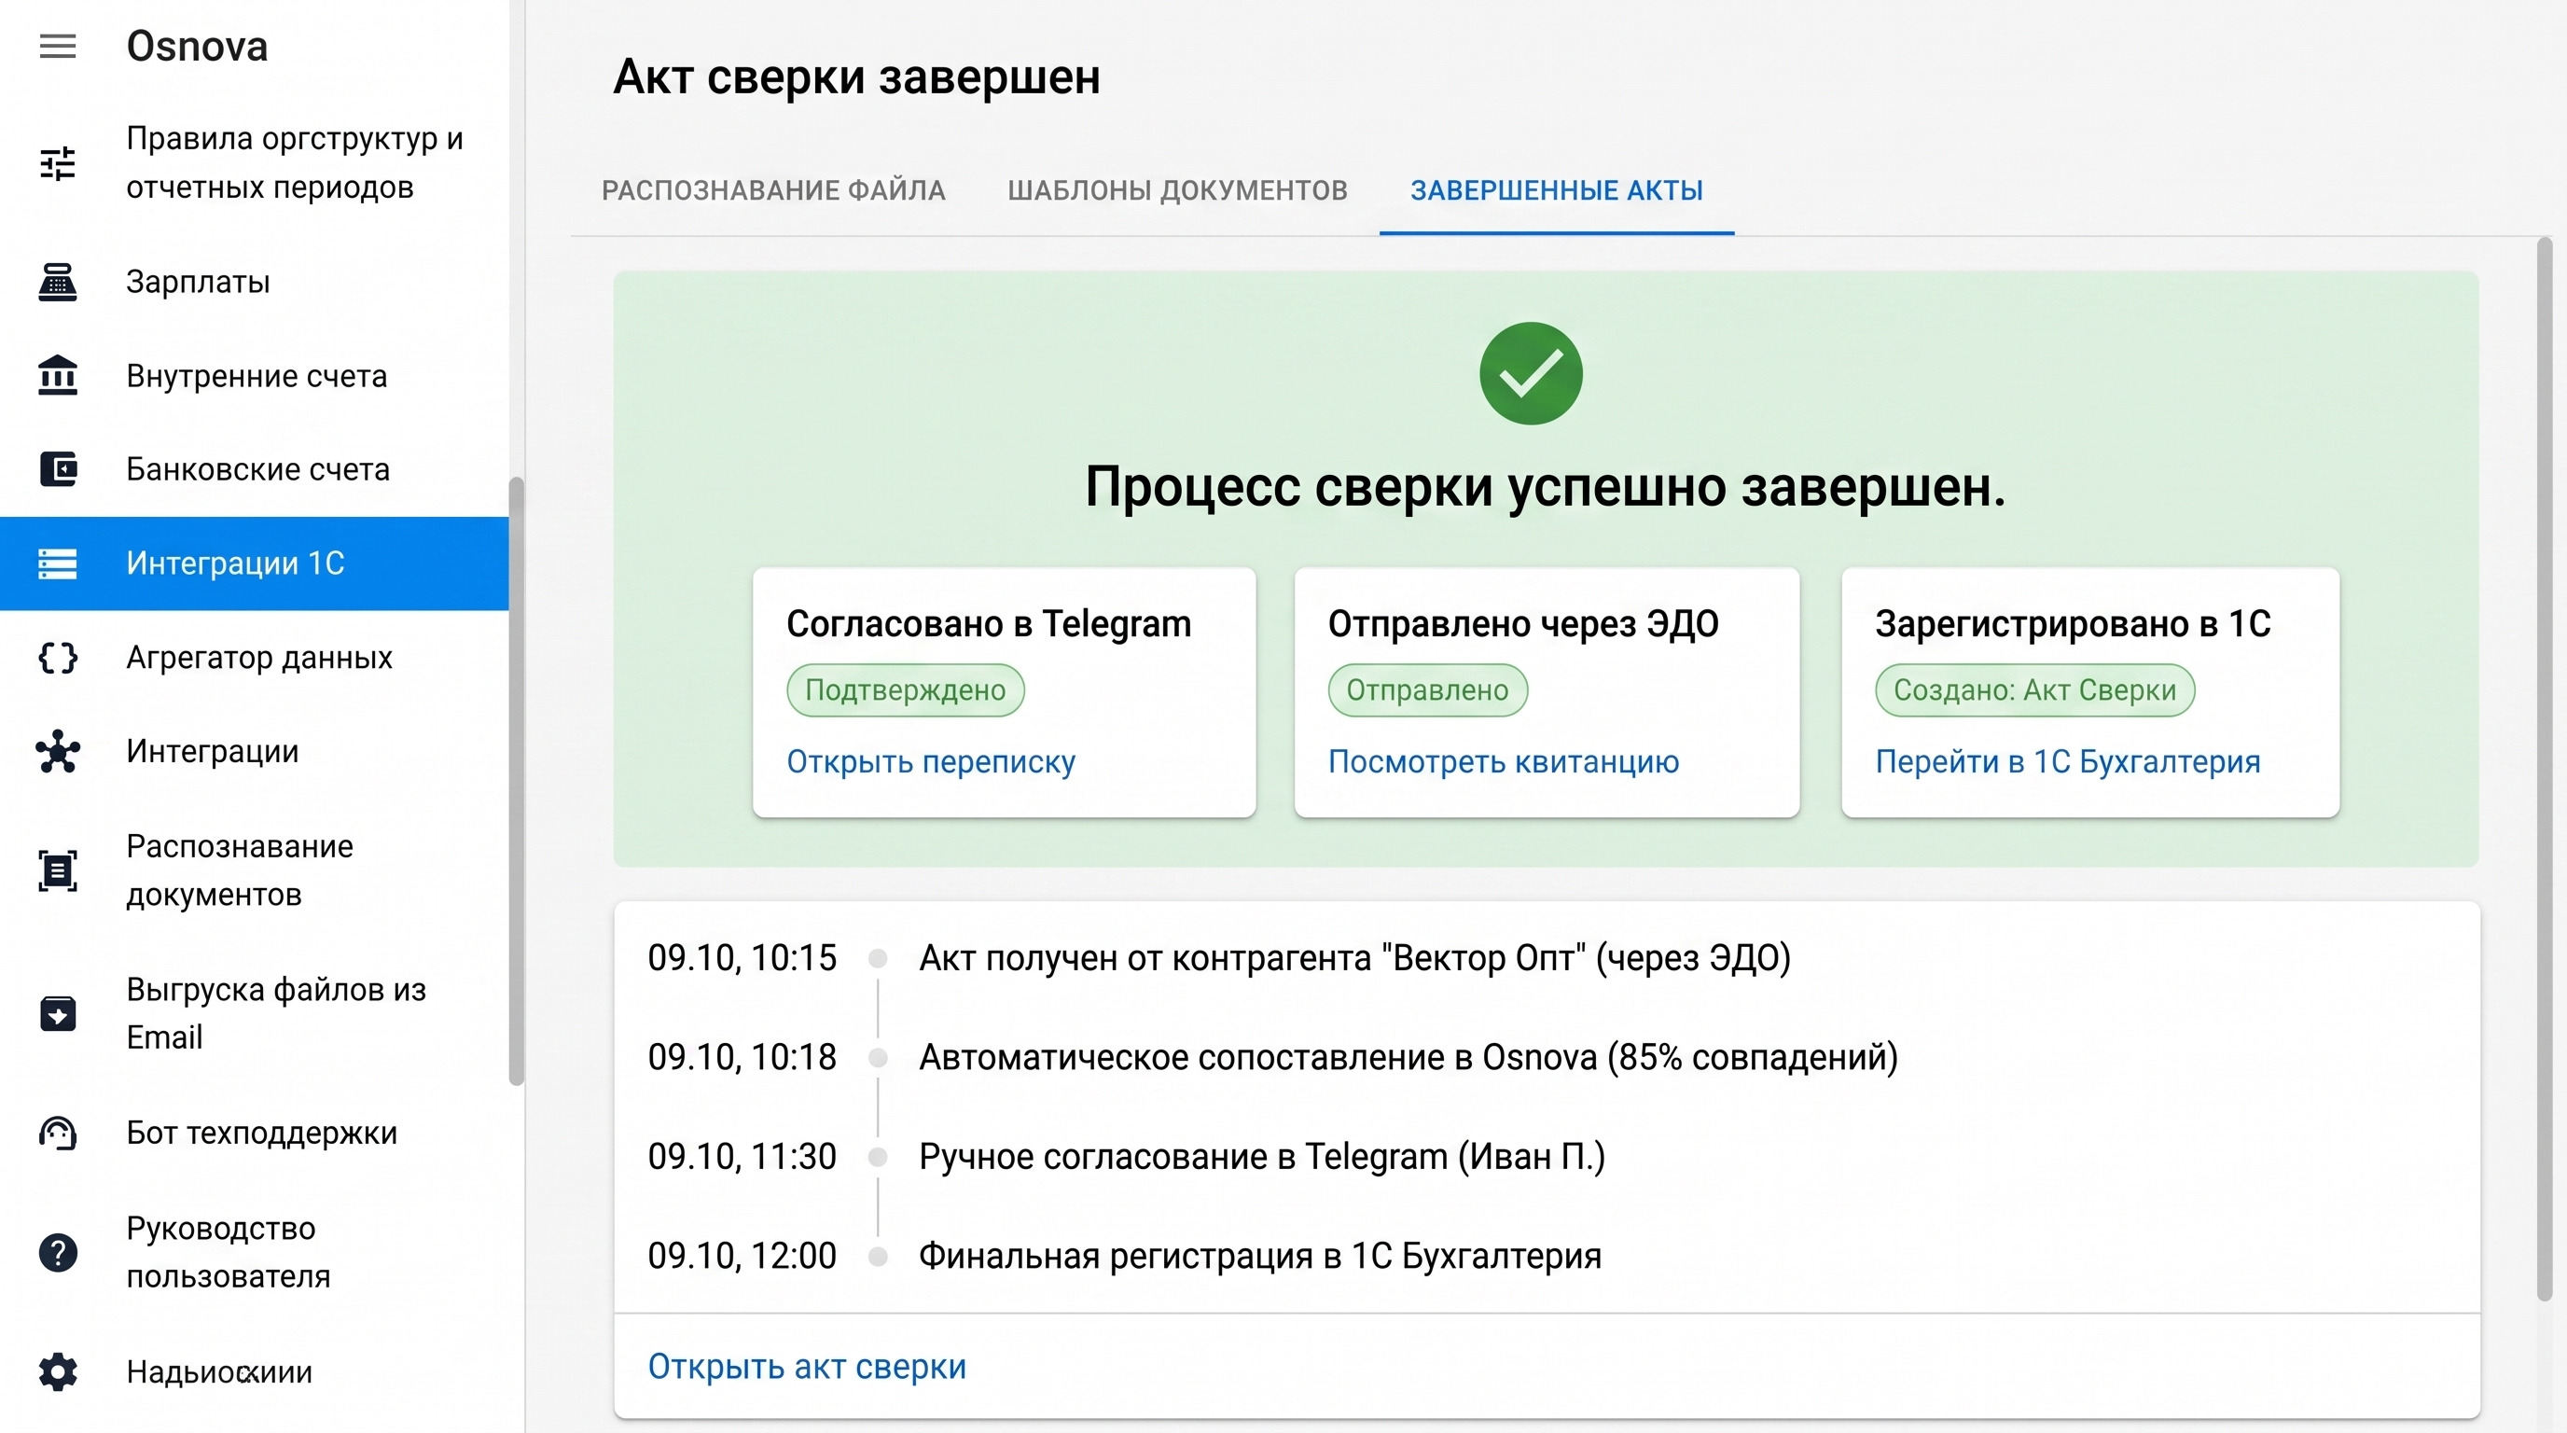Click Процесс сверки успешно завершен message
This screenshot has width=2567, height=1433.
(1545, 487)
